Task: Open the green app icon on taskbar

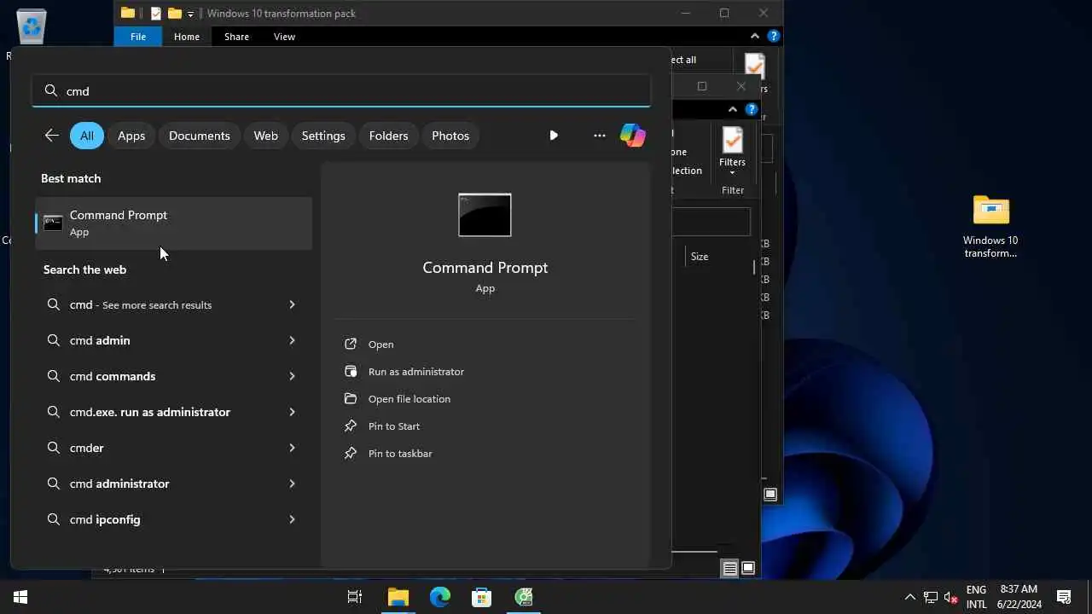Action: (524, 597)
